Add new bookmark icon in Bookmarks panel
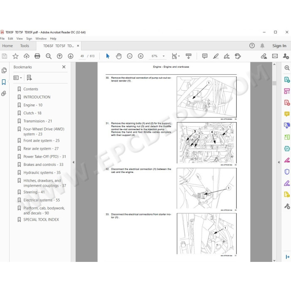291x291 pixels. click(29, 78)
